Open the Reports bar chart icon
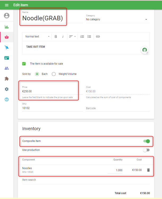 point(7,27)
